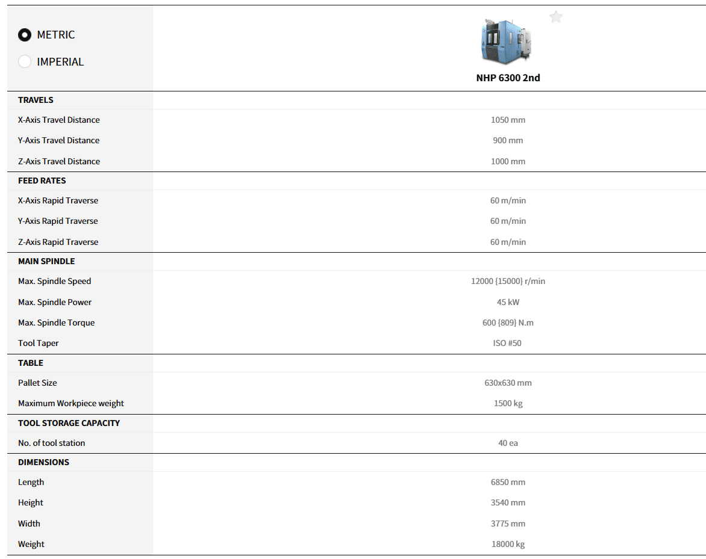
Task: Click the favorite star icon by machine image
Action: click(x=555, y=17)
